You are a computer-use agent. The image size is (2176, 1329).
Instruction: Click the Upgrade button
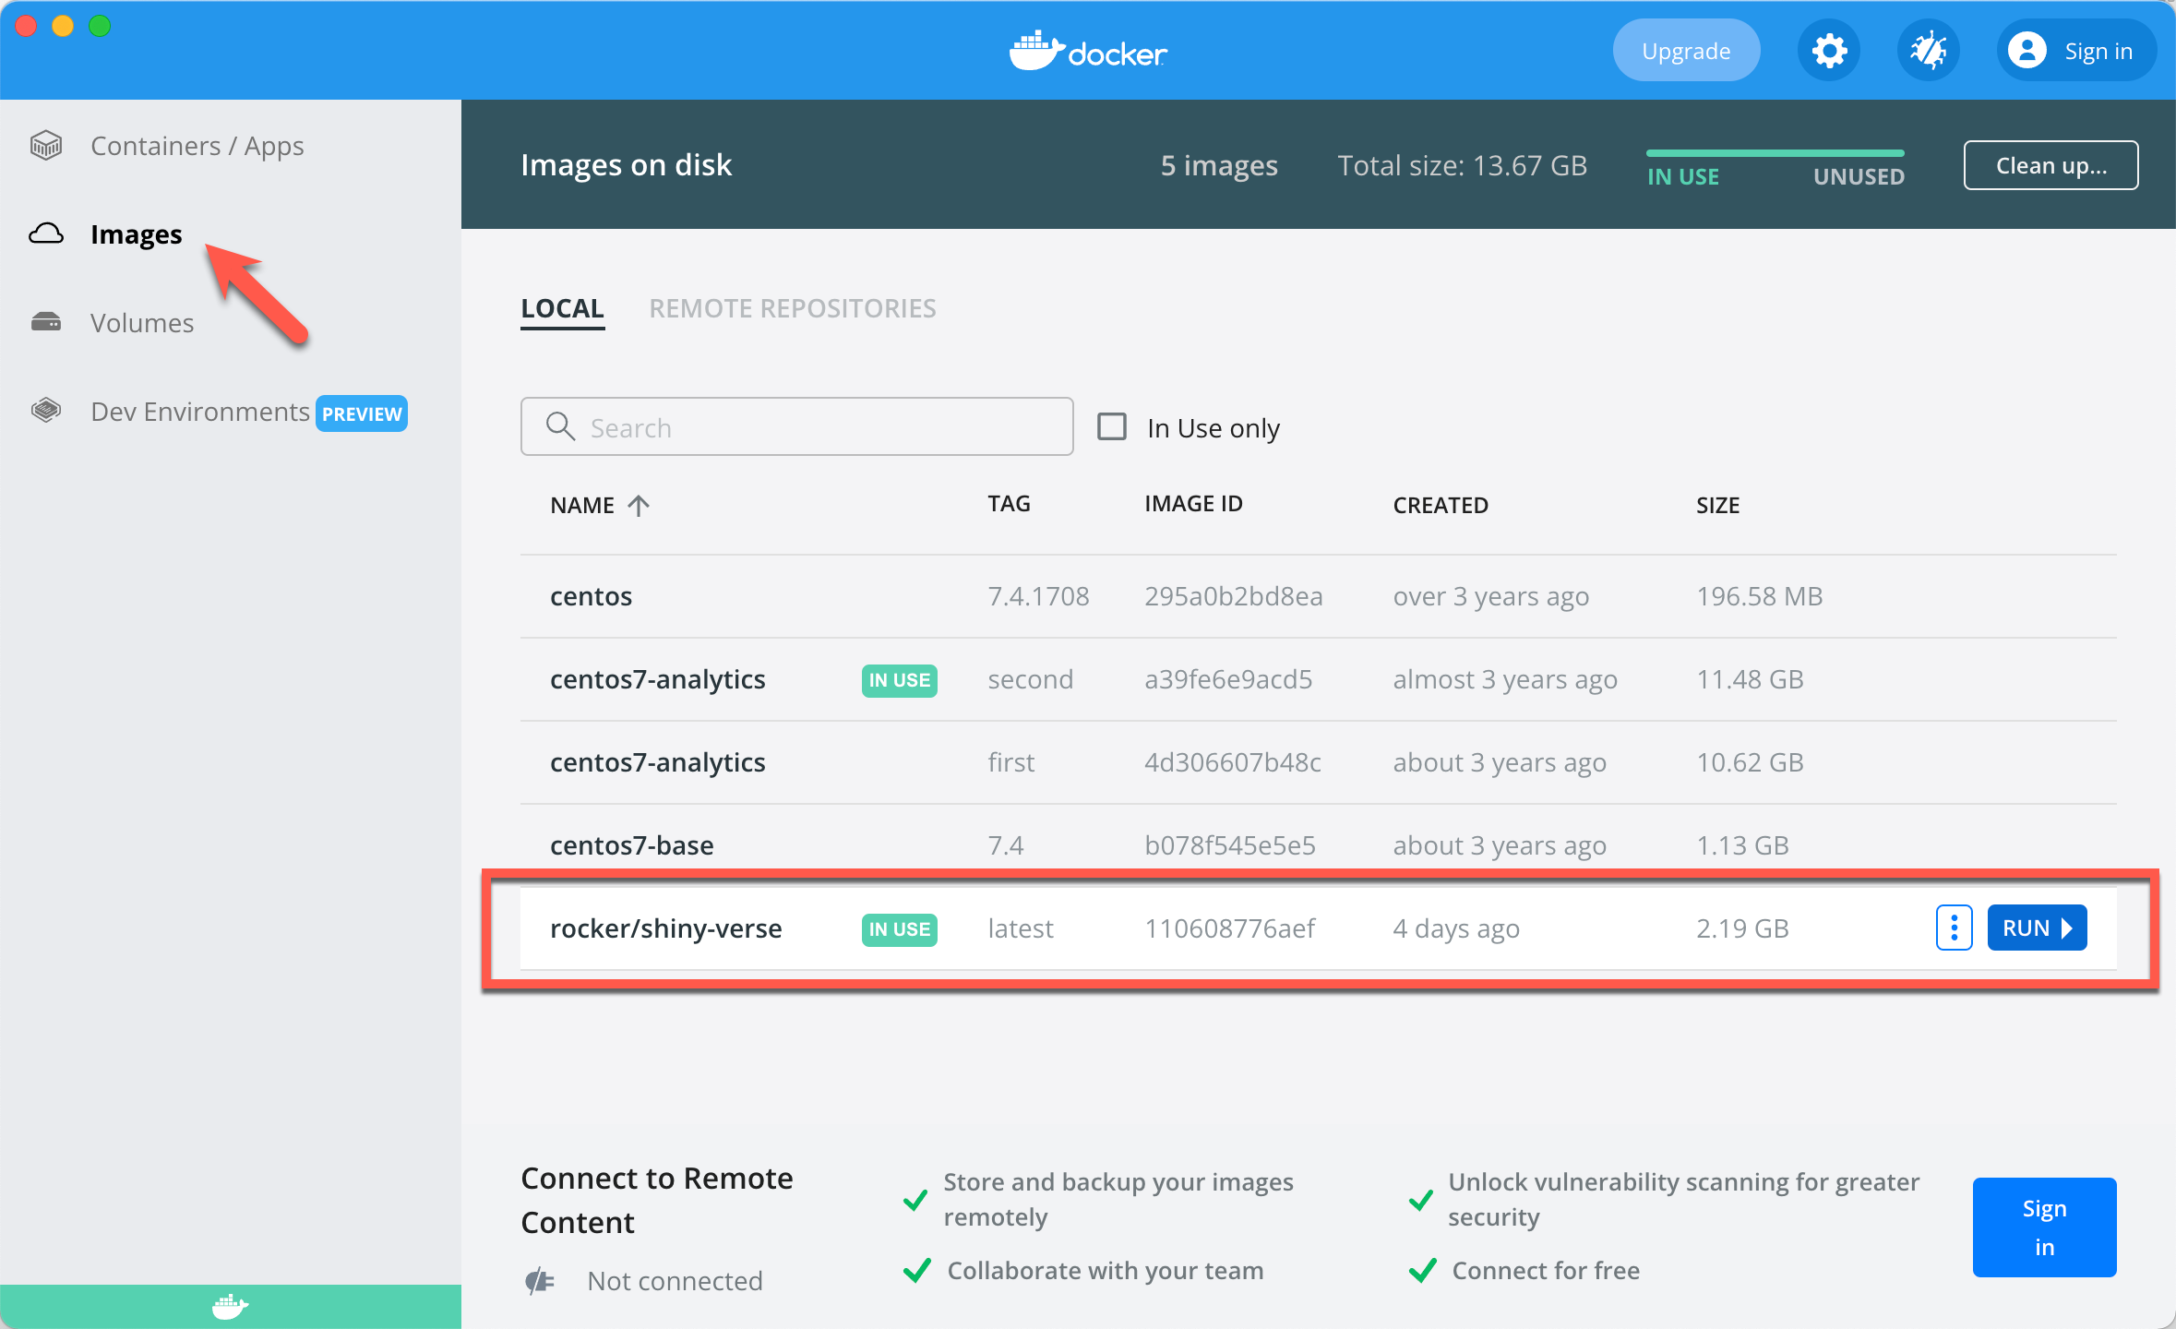click(x=1686, y=51)
